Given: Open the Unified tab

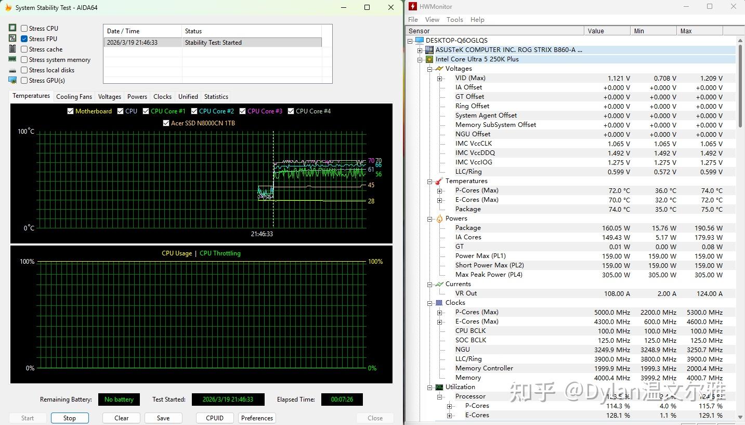Looking at the screenshot, I should tap(188, 97).
